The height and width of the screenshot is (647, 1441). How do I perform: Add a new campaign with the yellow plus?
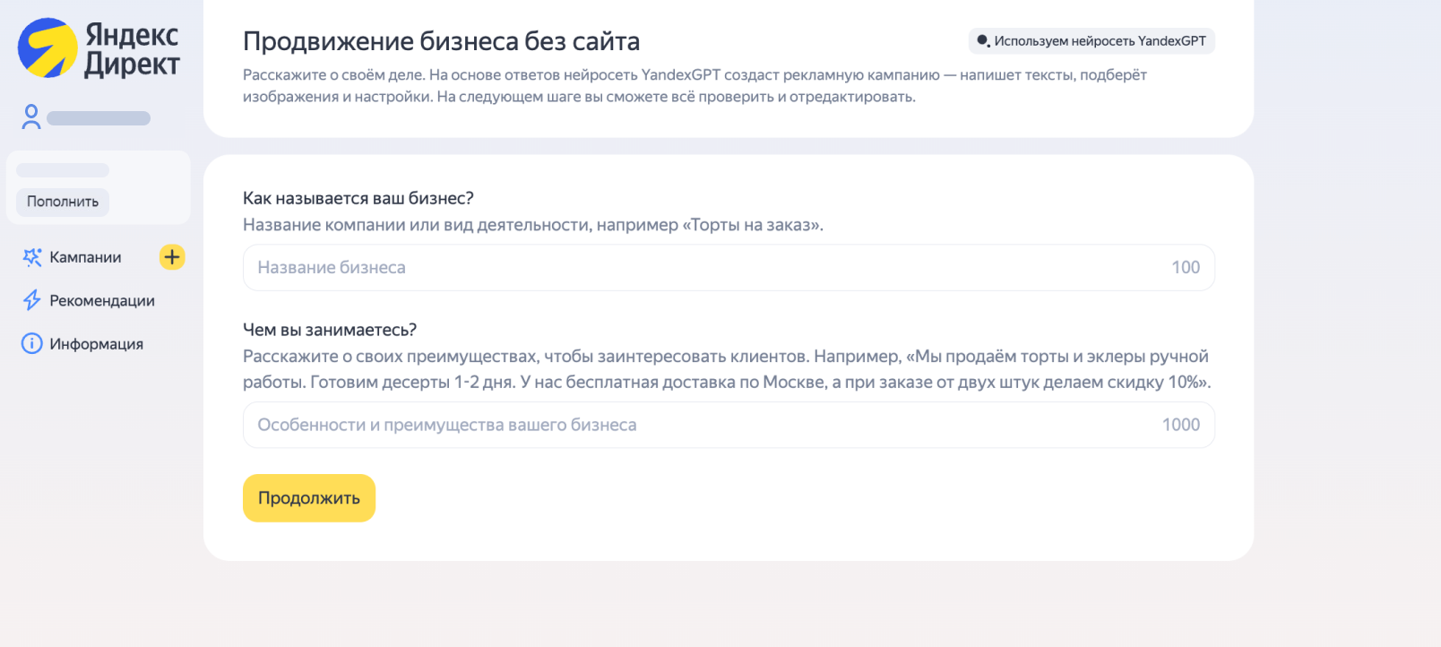point(172,257)
